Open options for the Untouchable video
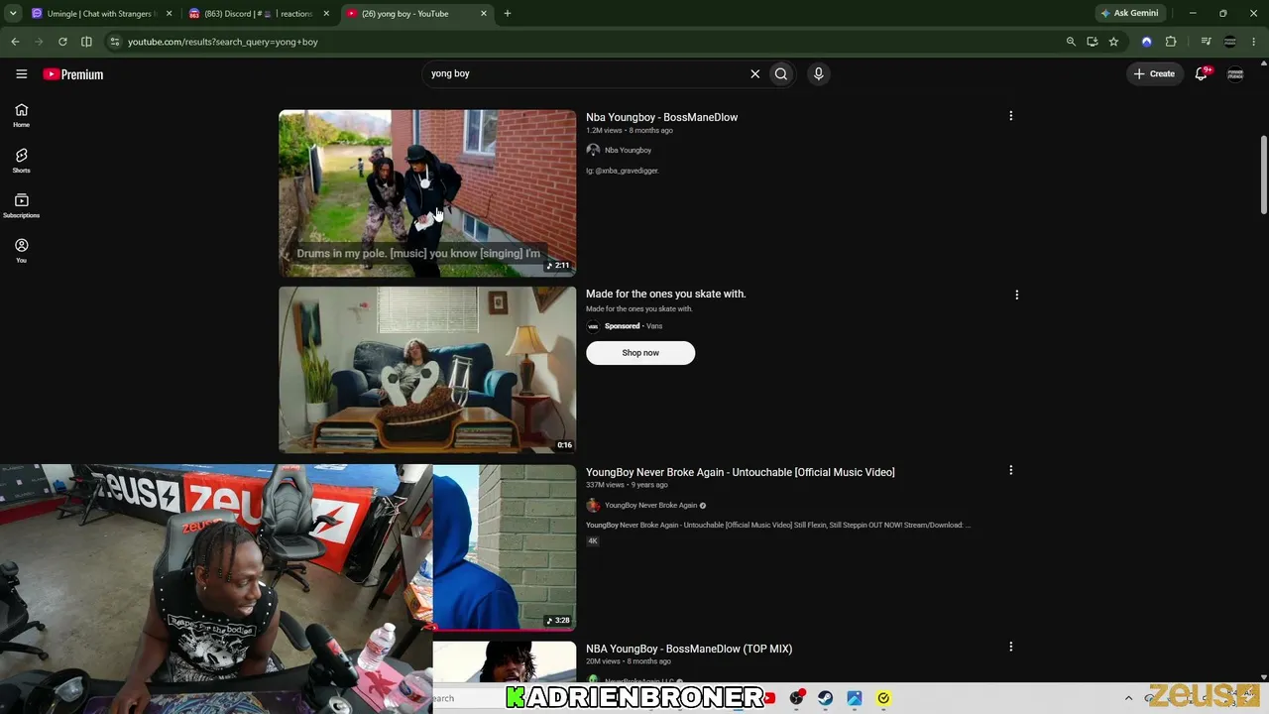This screenshot has height=714, width=1269. [x=1010, y=470]
